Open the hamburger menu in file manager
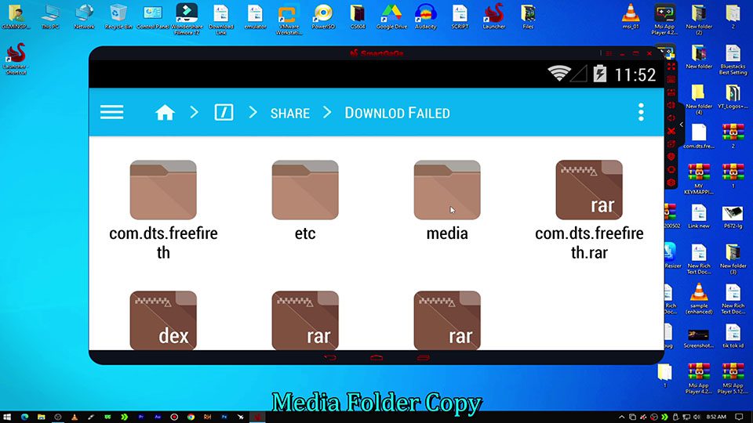Screen dimensions: 753x423 pyautogui.click(x=112, y=113)
